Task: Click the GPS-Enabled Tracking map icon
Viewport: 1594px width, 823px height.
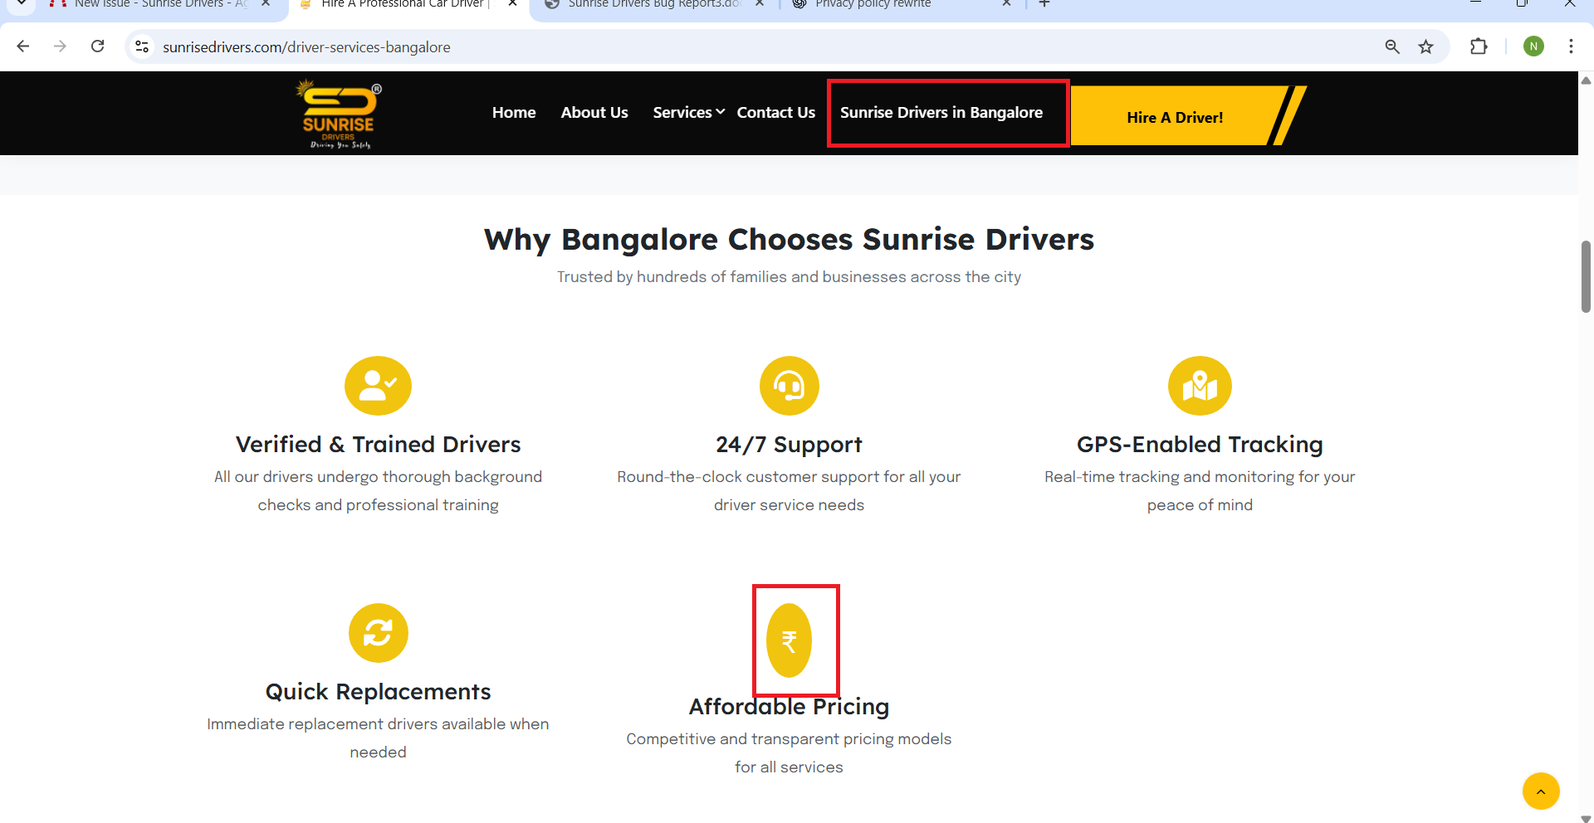Action: coord(1200,386)
